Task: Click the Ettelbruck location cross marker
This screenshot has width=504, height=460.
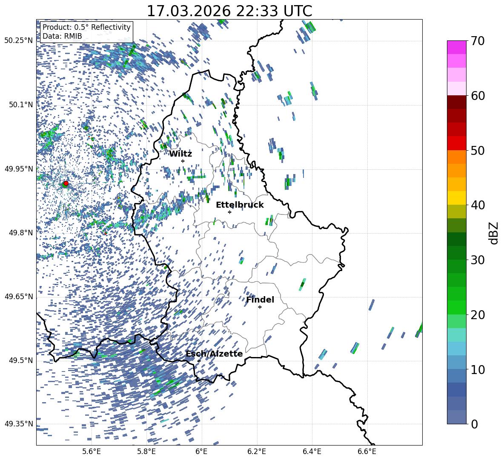Action: tap(229, 212)
